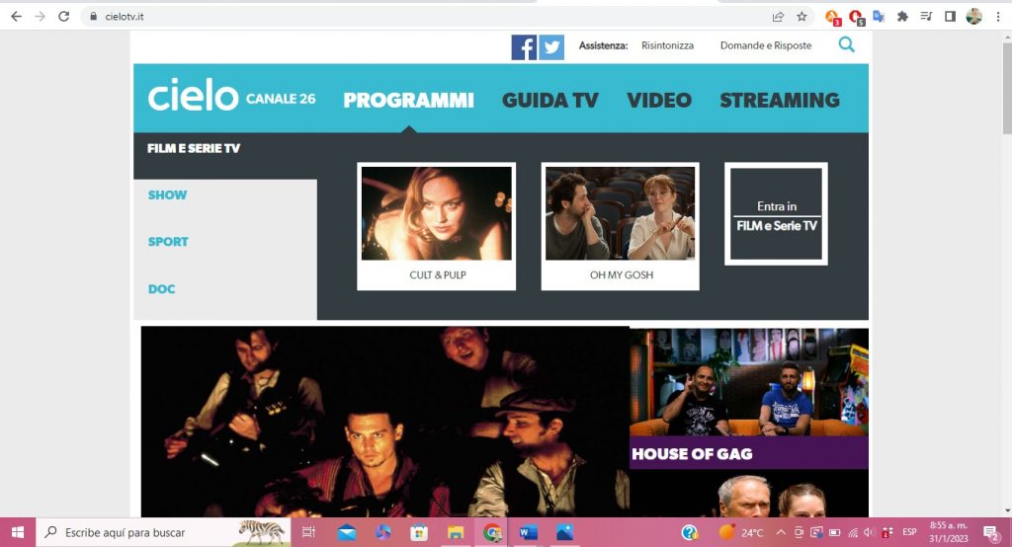
Task: Select the SPORT category in the submenu
Action: coord(168,241)
